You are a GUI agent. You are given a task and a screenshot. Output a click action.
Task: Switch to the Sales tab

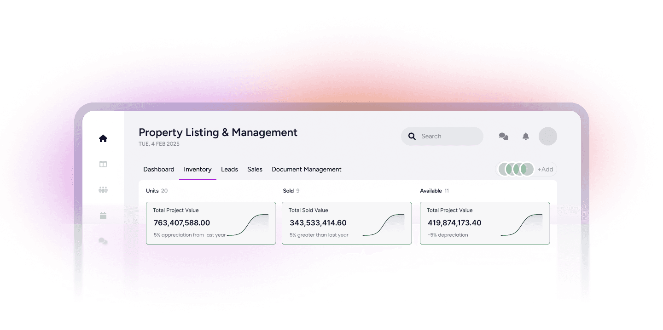(255, 170)
